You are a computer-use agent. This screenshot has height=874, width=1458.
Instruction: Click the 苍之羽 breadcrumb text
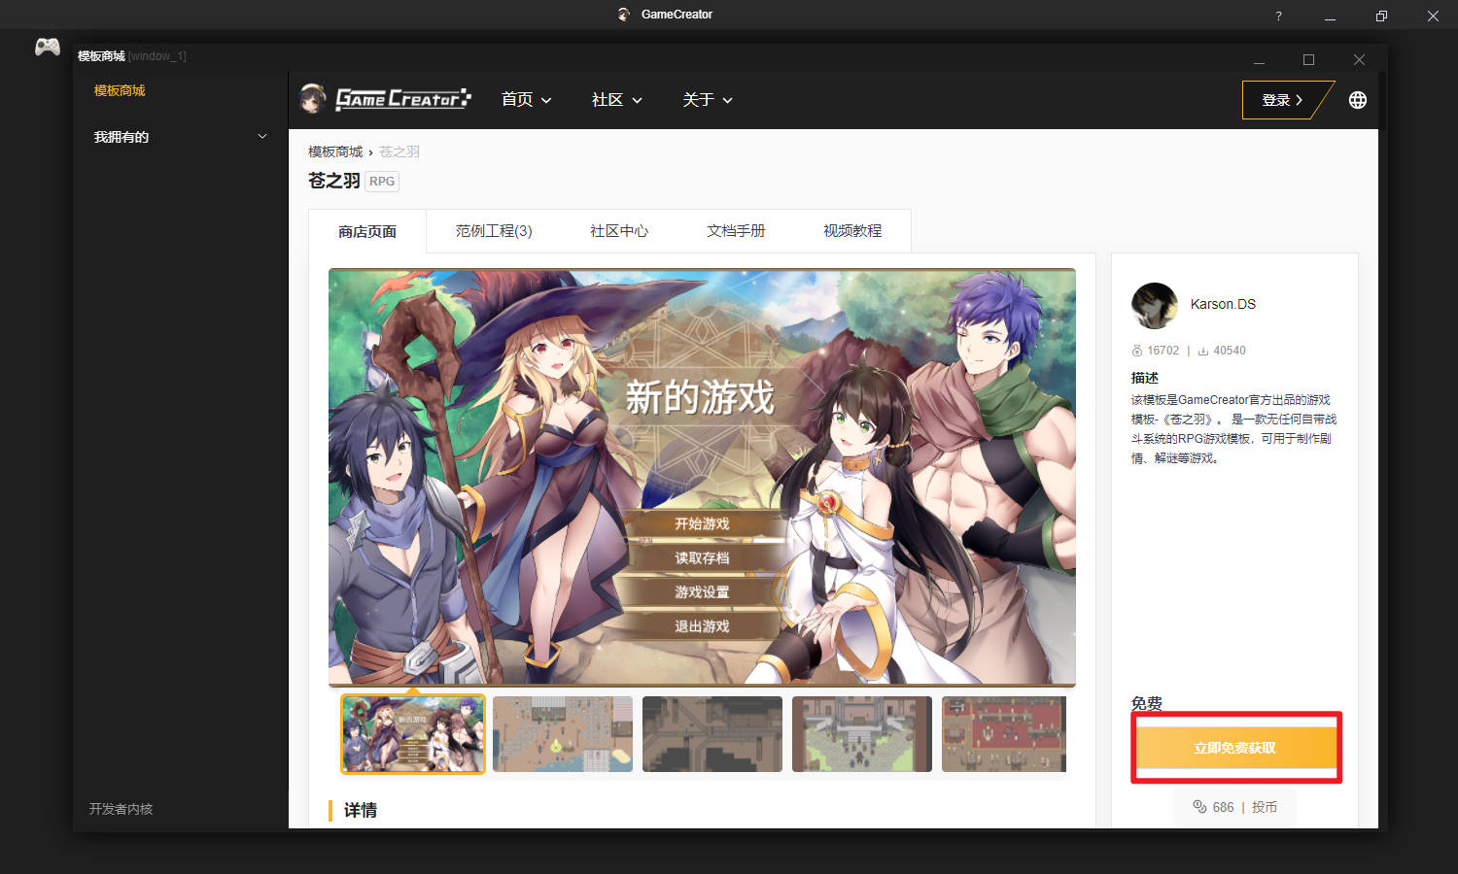[399, 151]
